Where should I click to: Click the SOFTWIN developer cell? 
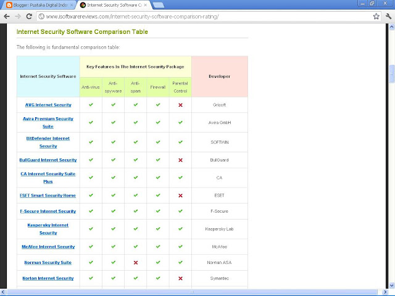(220, 142)
